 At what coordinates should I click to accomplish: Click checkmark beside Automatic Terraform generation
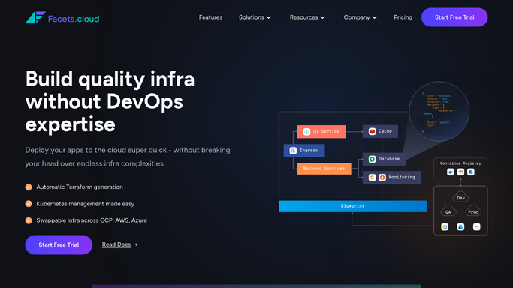coord(29,187)
